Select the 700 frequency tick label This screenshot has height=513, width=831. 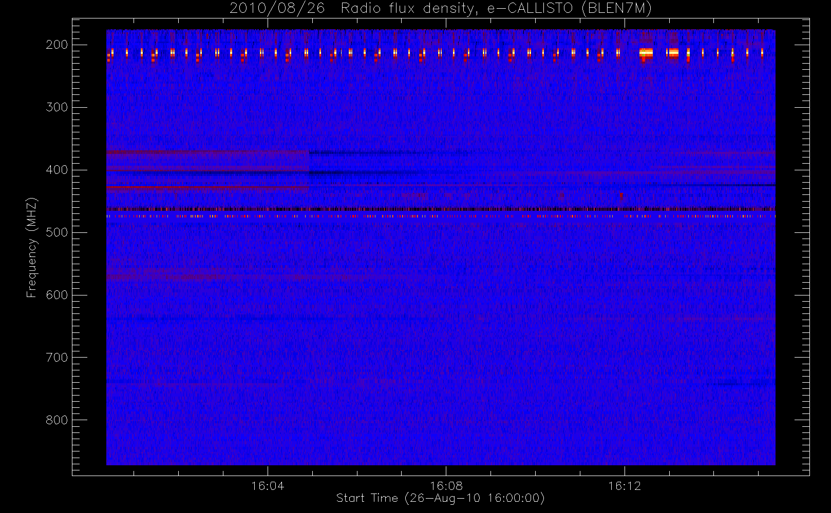coord(57,358)
